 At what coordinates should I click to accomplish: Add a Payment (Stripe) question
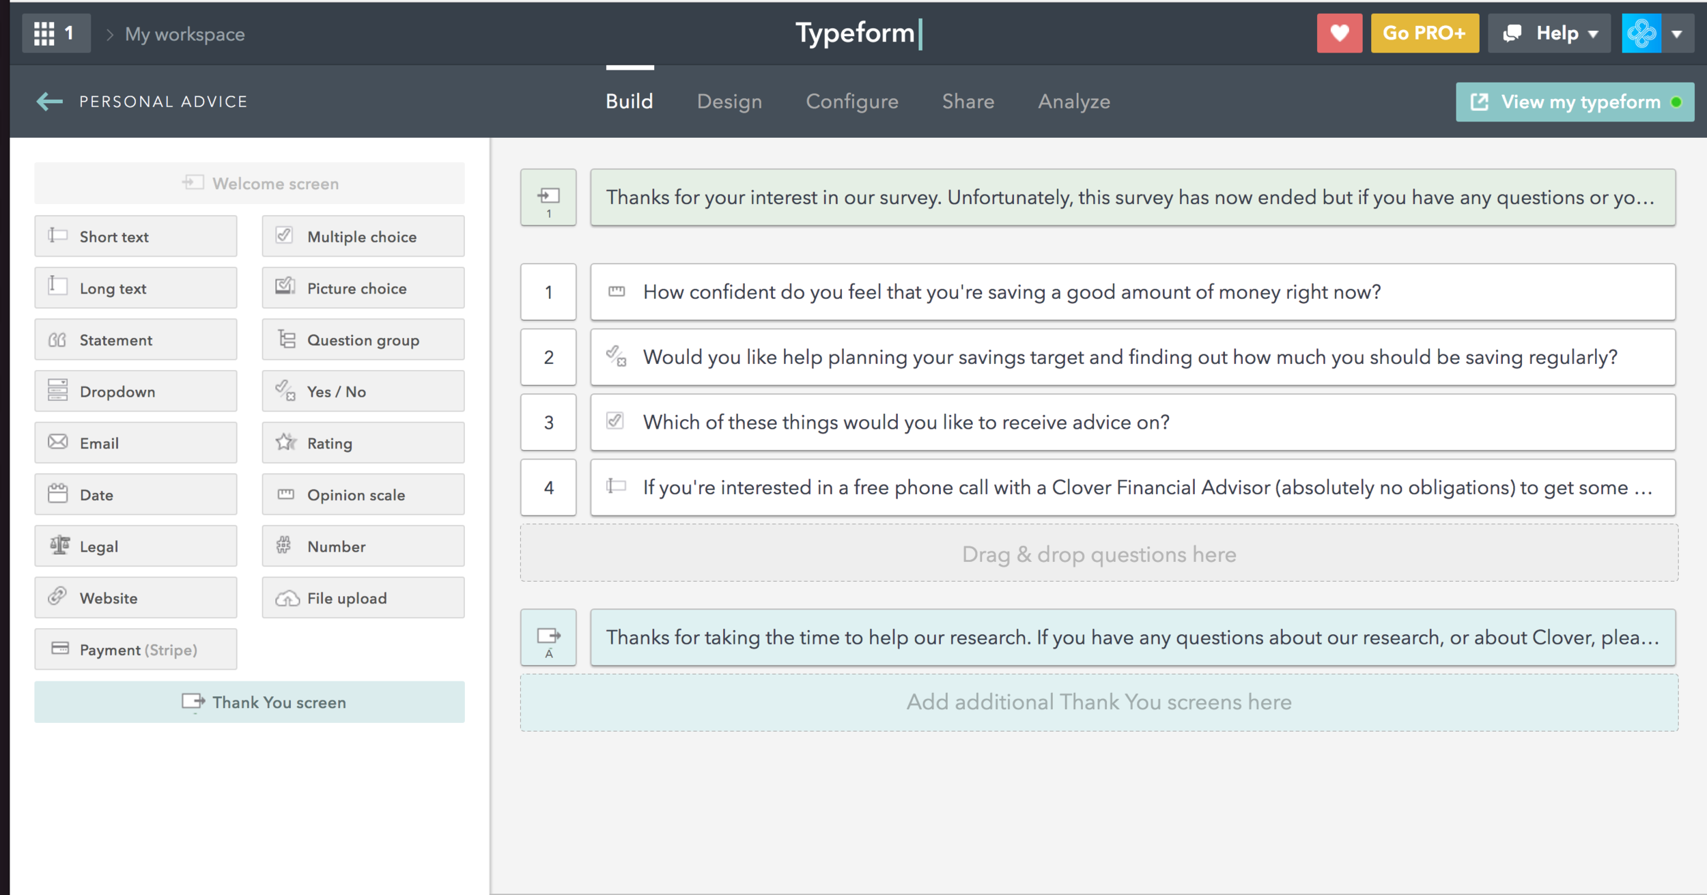[135, 649]
